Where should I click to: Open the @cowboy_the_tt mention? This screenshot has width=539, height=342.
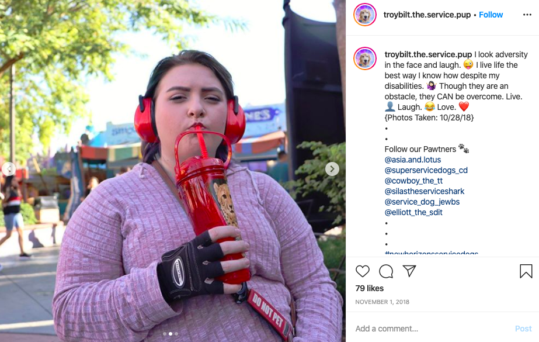point(413,181)
